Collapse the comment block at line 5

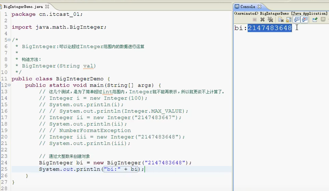9,40
